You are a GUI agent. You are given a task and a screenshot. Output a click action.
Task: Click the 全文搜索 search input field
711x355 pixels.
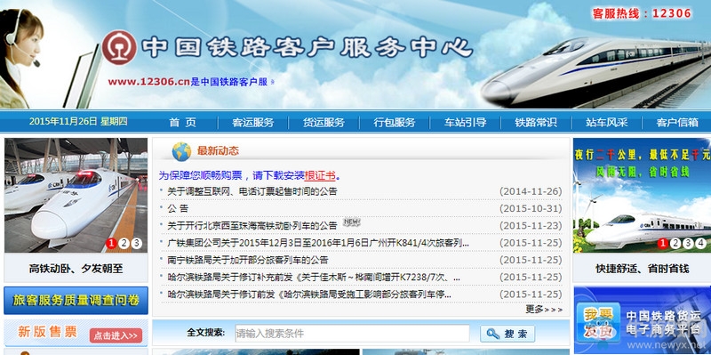(352, 334)
